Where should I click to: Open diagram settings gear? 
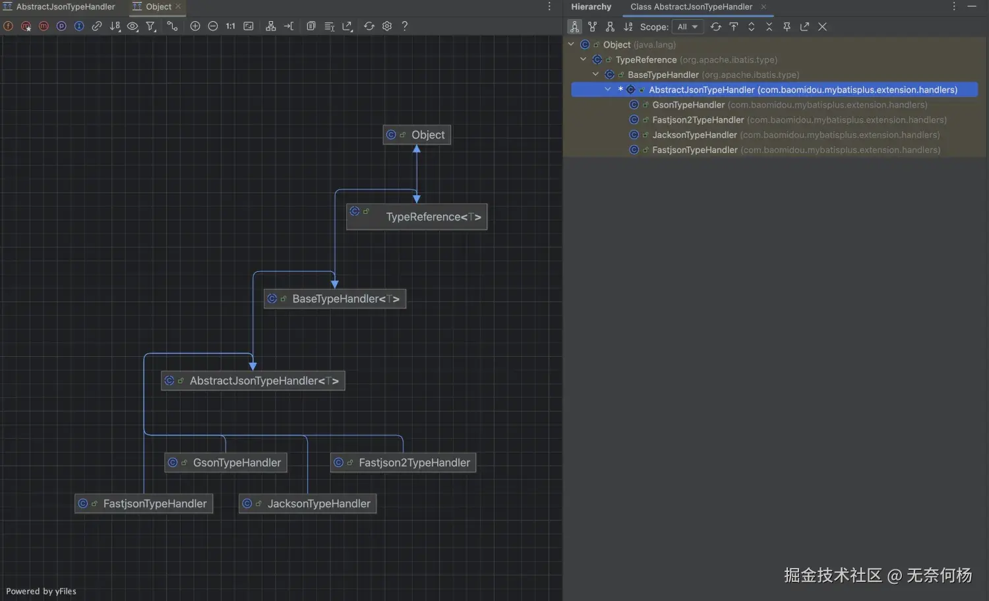point(387,26)
